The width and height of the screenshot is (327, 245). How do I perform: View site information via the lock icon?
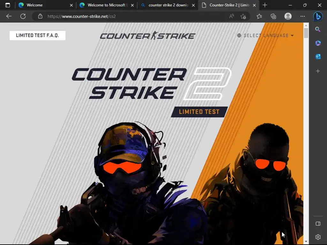pos(40,16)
